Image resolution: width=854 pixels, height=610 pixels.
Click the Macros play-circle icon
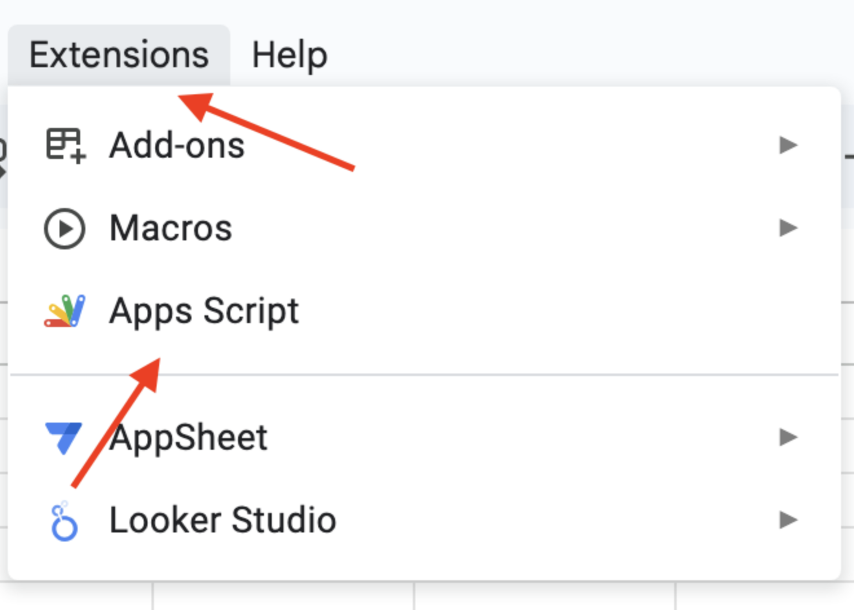65,228
